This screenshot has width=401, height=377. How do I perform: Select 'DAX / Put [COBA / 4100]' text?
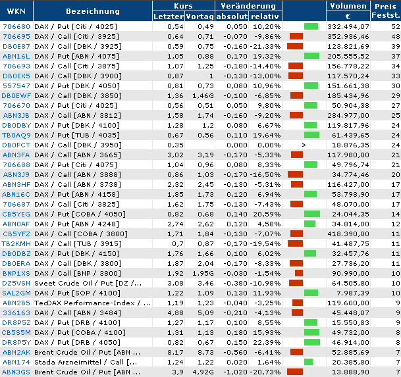[x=80, y=332]
